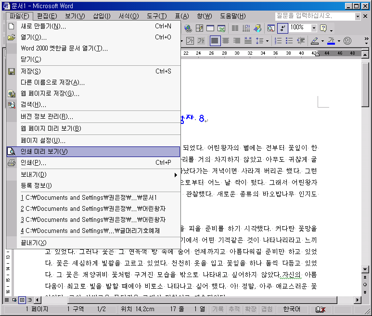Click the character border 가 icon
This screenshot has height=316, width=372.
pyautogui.click(x=190, y=41)
